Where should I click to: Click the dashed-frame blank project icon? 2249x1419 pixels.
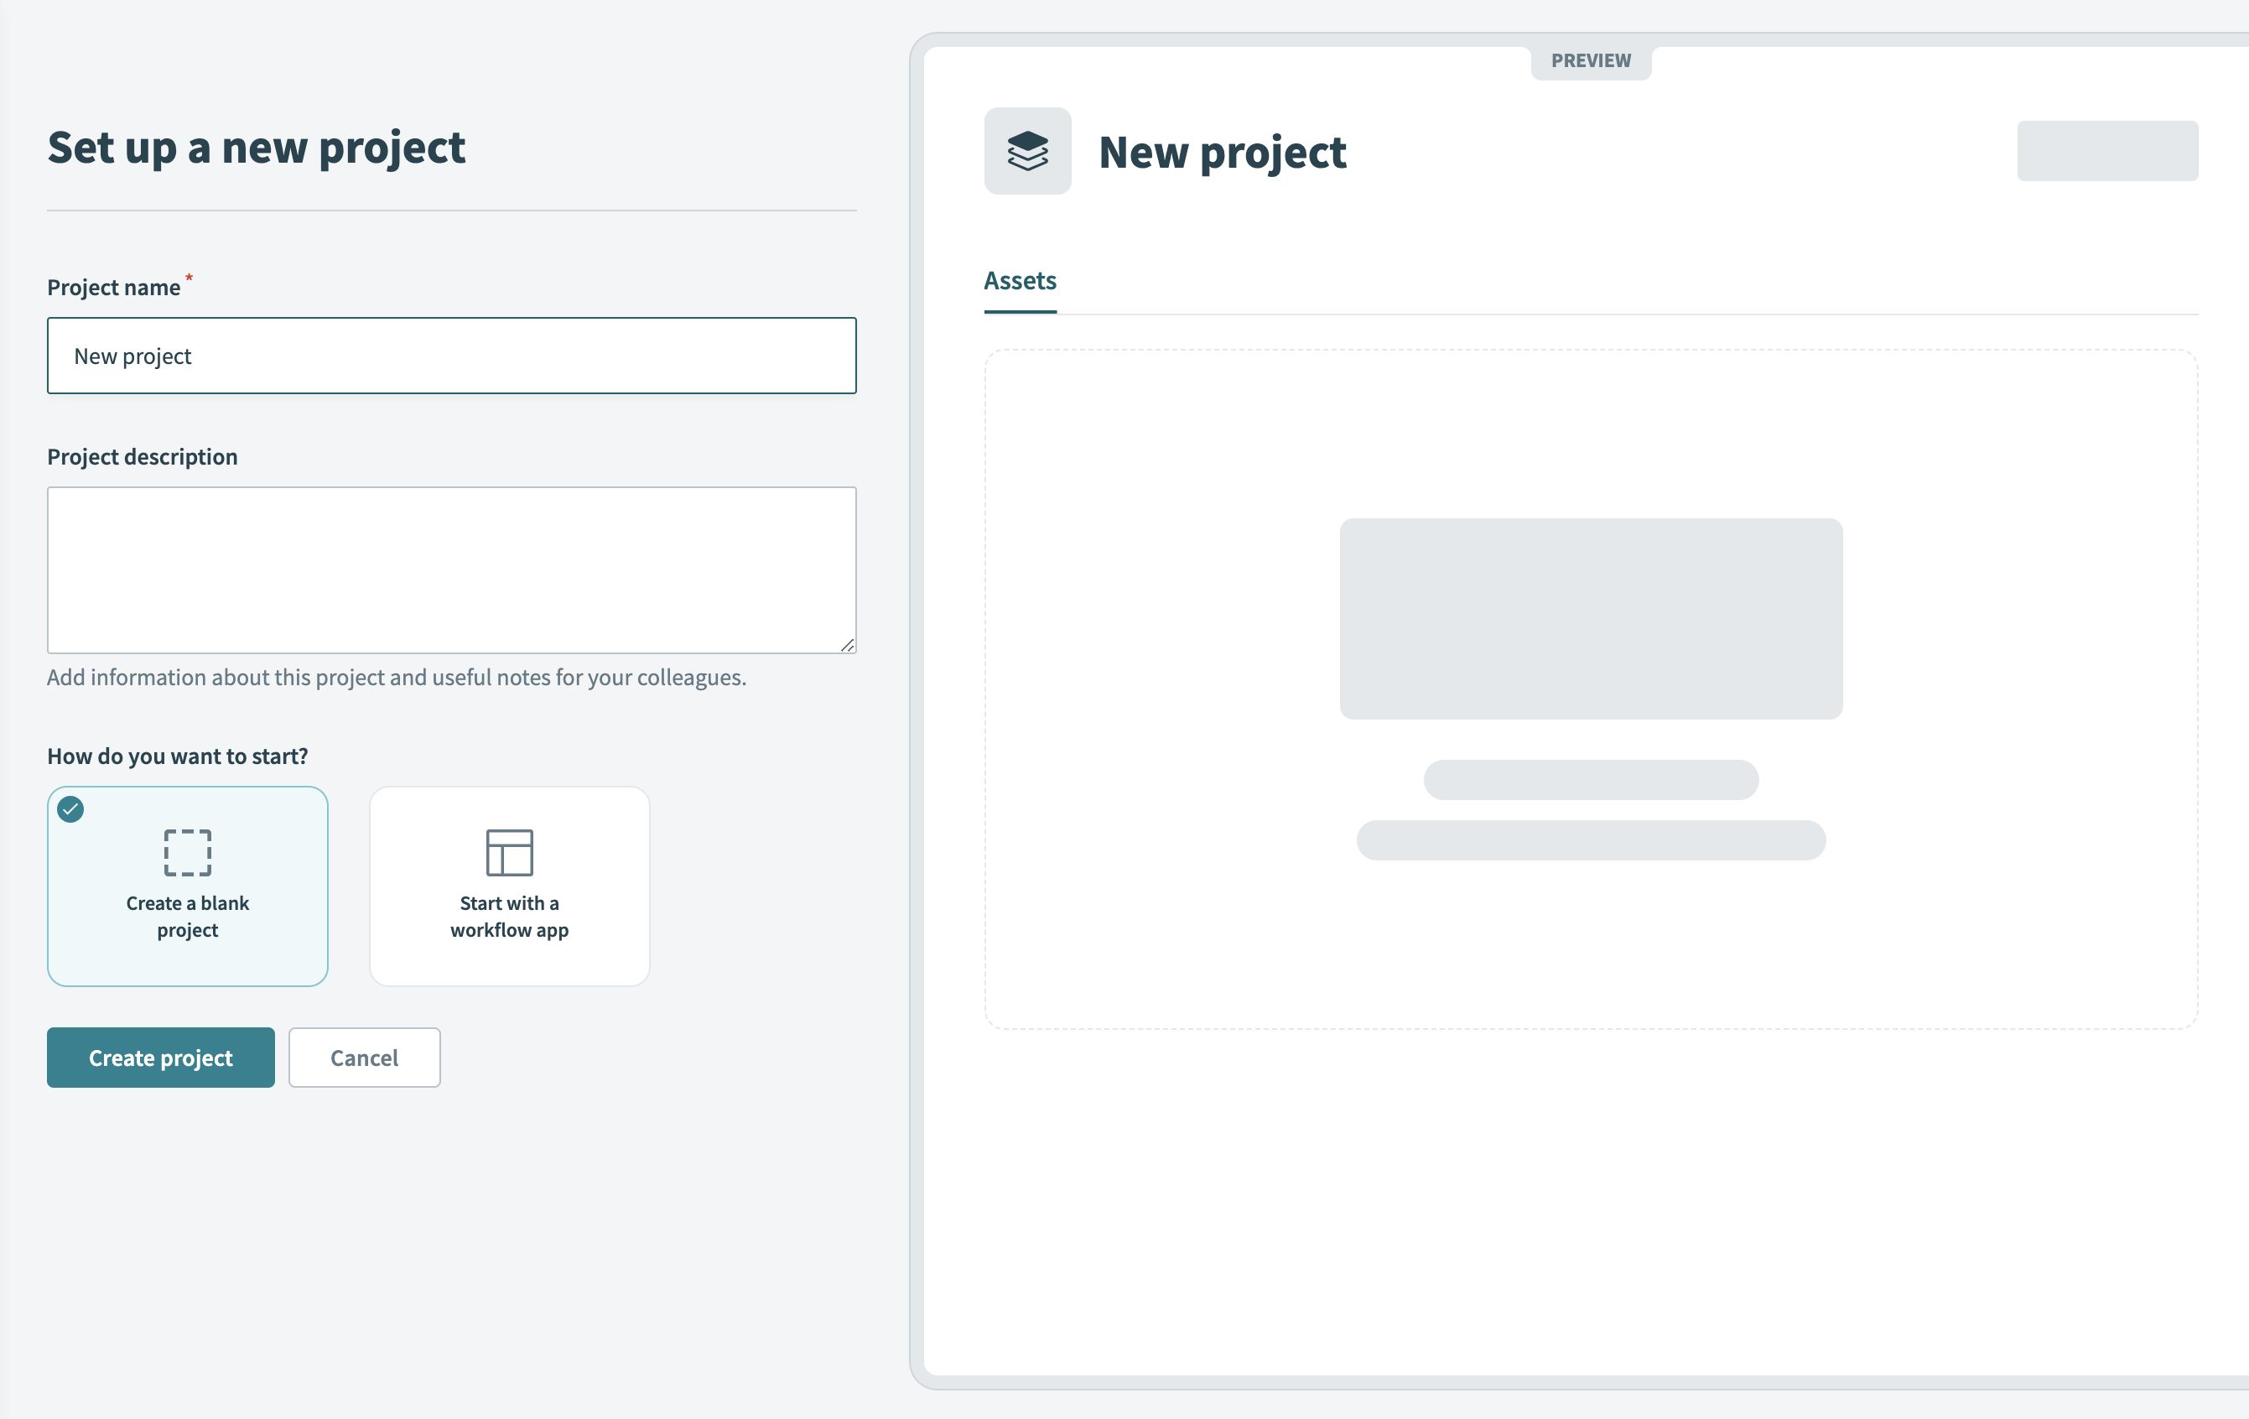pos(187,852)
